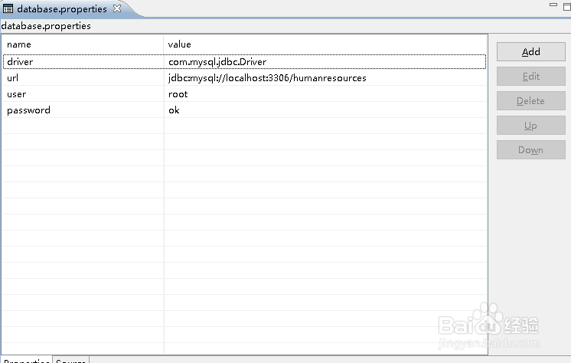This screenshot has width=571, height=363.
Task: Select the root value cell
Action: [325, 94]
